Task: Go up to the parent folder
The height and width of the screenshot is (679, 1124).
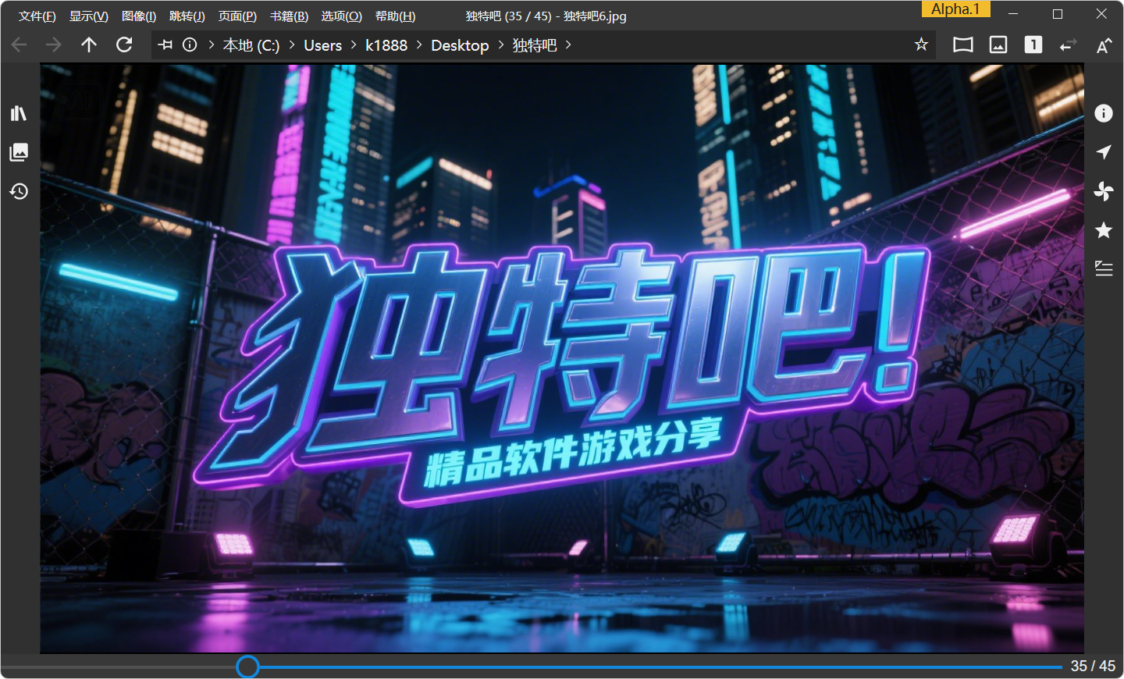Action: pyautogui.click(x=89, y=45)
